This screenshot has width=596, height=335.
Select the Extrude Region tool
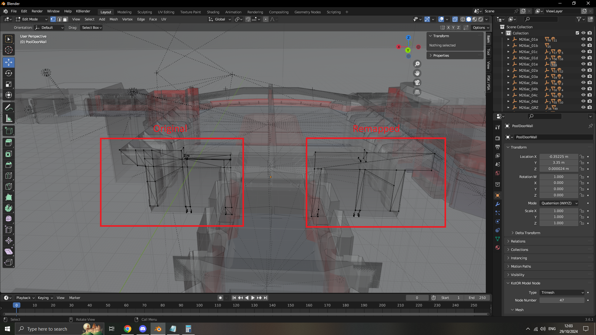coord(9,143)
